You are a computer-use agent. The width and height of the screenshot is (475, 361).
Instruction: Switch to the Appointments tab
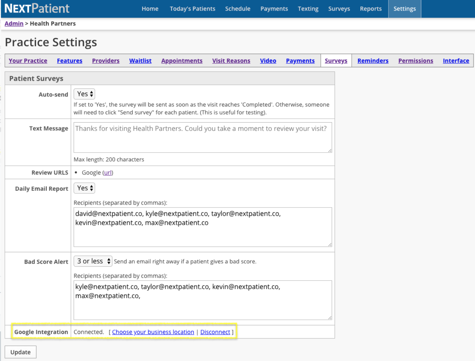click(x=182, y=60)
